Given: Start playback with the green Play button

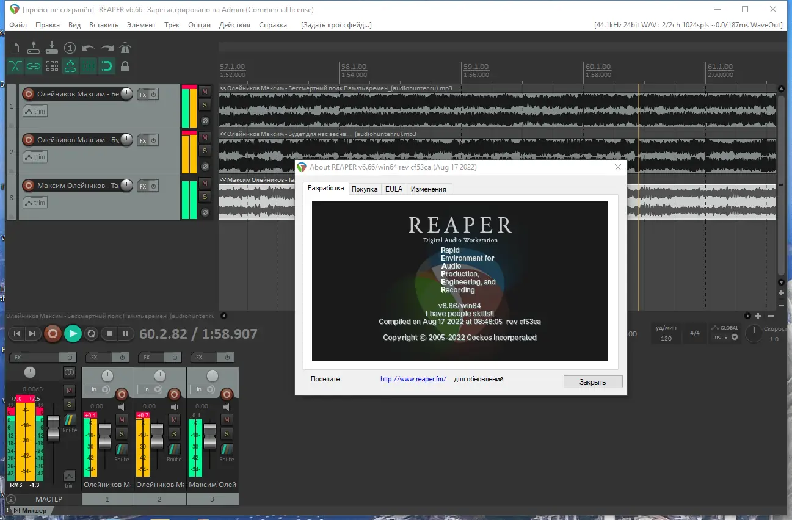Looking at the screenshot, I should click(73, 334).
